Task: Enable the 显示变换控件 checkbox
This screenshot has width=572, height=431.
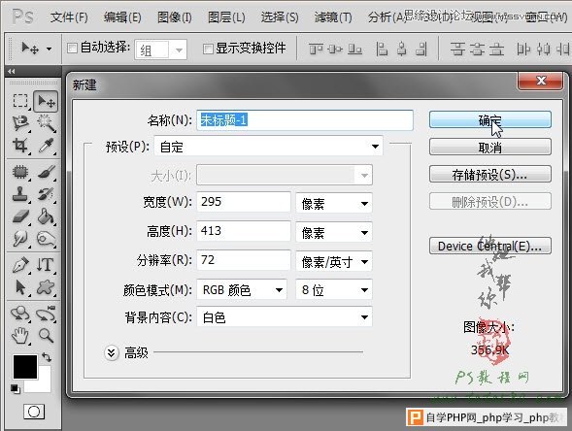Action: point(208,49)
